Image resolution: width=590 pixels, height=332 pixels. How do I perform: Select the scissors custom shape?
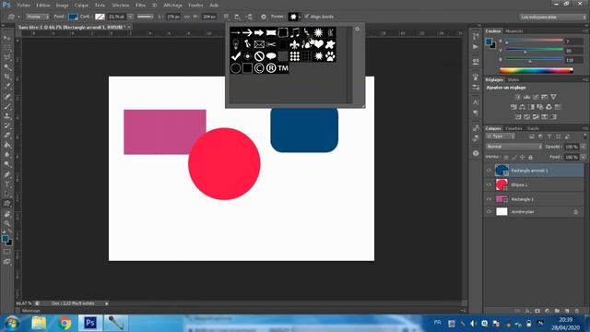point(271,44)
